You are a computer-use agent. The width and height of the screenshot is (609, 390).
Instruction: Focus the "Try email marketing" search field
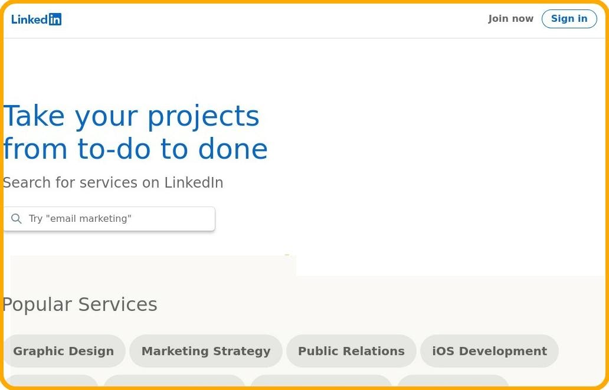pyautogui.click(x=118, y=219)
